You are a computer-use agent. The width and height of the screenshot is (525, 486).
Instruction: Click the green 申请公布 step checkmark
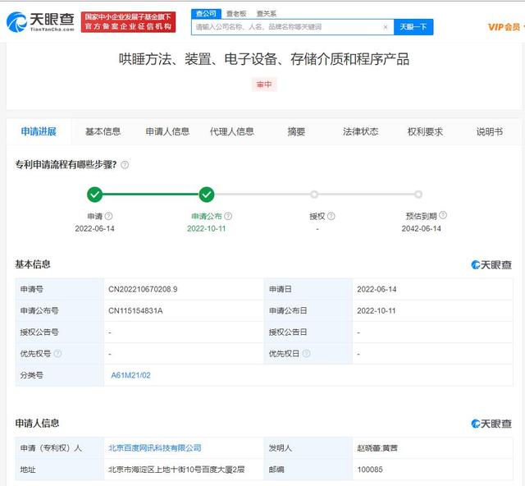tap(207, 195)
